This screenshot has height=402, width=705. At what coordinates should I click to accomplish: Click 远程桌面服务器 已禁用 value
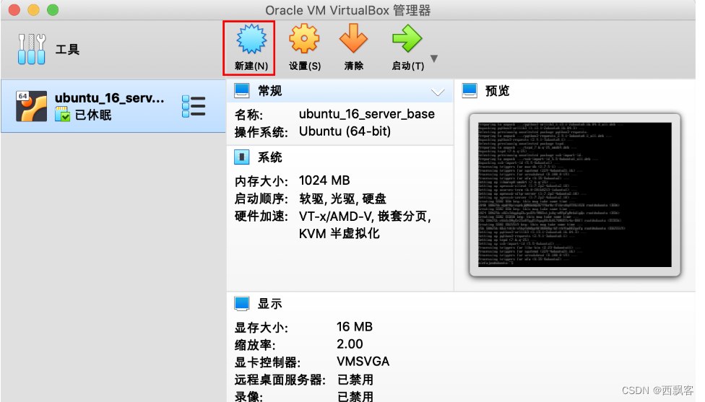[x=355, y=380]
